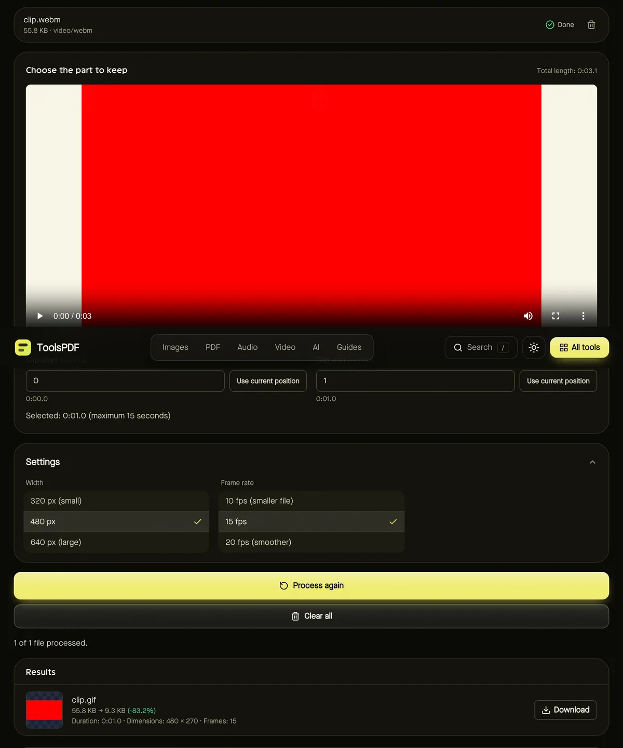Click the clip.webm file name

click(x=42, y=20)
